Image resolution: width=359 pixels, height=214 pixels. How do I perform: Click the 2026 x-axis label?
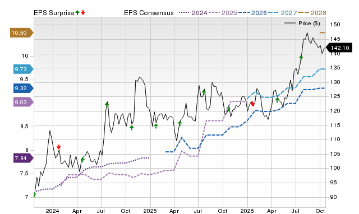pyautogui.click(x=247, y=211)
